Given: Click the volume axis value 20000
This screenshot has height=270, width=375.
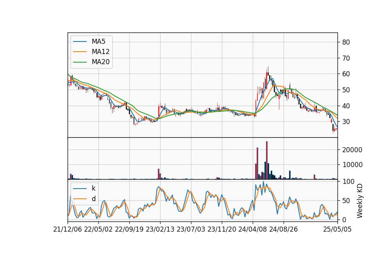Looking at the screenshot, I should [x=352, y=150].
